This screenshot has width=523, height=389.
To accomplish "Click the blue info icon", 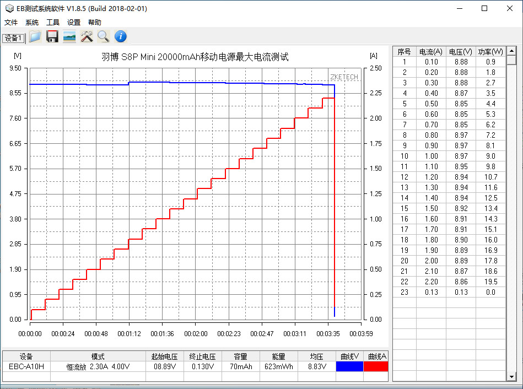I will (x=120, y=36).
